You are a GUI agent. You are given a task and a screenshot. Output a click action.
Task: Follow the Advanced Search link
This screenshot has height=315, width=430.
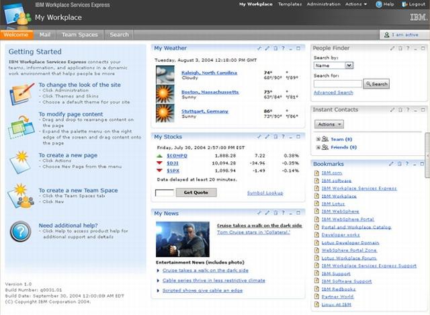(333, 93)
